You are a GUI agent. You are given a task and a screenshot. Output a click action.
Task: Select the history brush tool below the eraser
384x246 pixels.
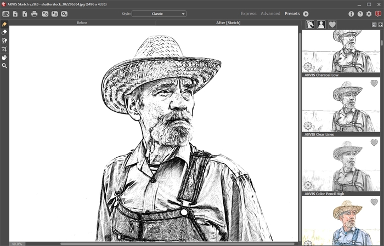click(4, 41)
